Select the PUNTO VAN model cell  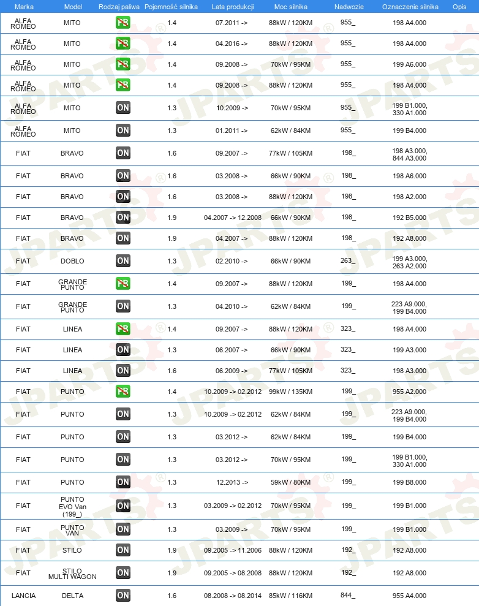coord(72,530)
